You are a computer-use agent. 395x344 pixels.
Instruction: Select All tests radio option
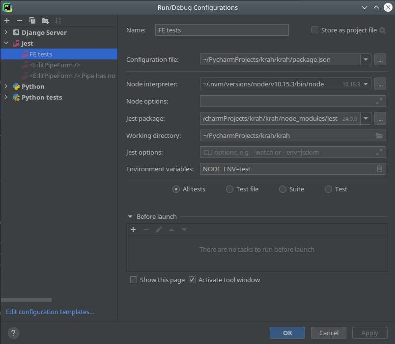click(x=176, y=189)
